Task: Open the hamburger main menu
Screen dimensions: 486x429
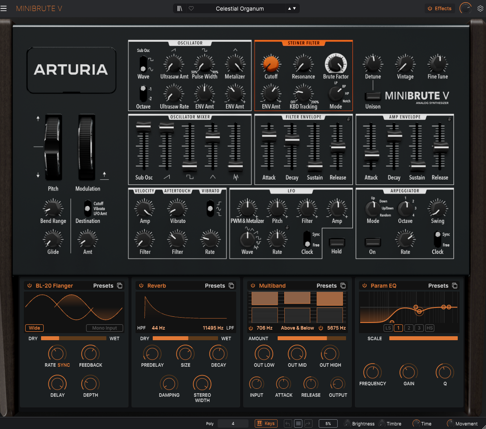Action: tap(4, 8)
